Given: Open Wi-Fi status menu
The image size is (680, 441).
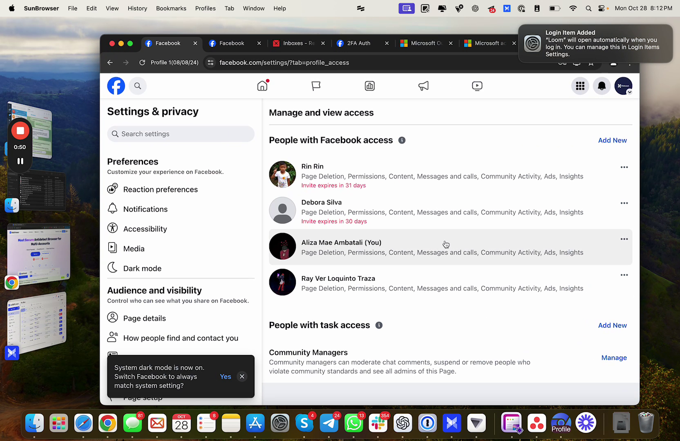Looking at the screenshot, I should point(573,8).
